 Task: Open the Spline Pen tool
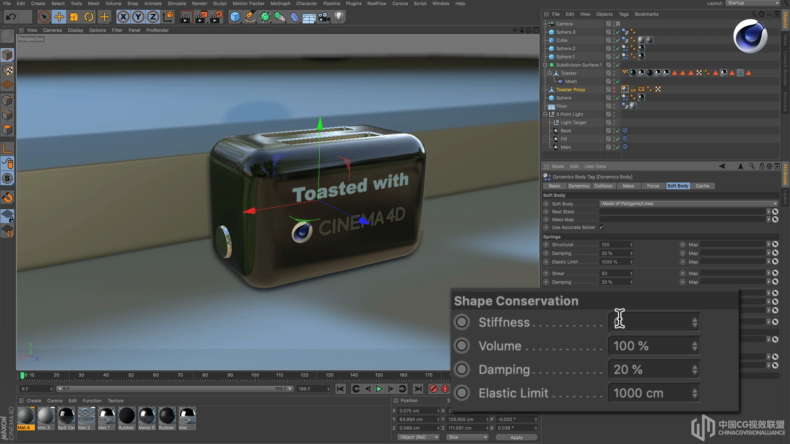coord(250,17)
